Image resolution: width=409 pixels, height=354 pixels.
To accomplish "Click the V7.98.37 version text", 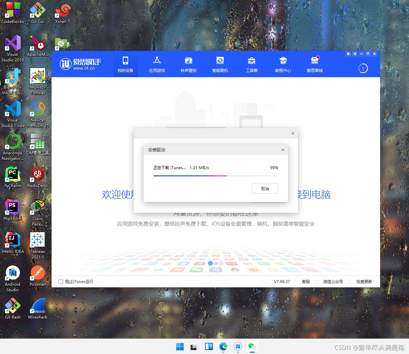I will [282, 282].
